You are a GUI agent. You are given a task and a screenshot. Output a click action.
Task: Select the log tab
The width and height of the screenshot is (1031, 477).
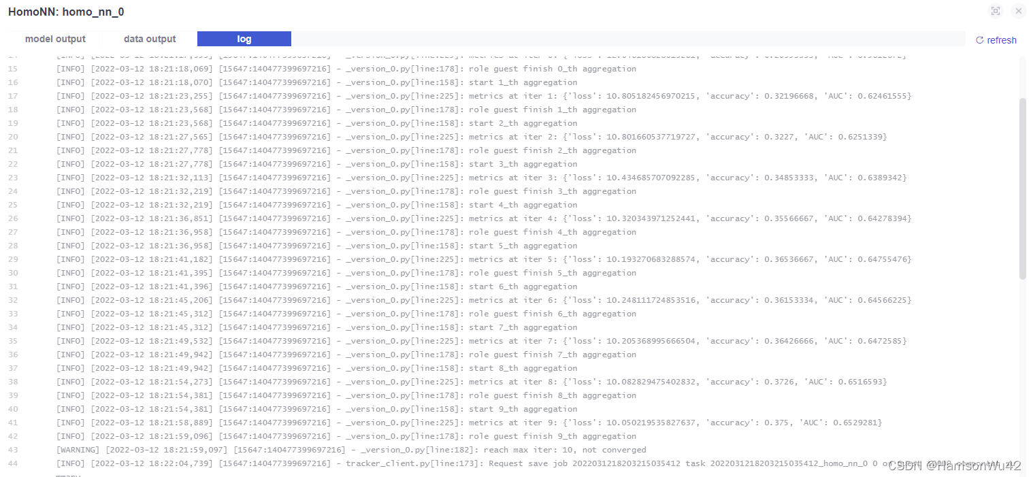tap(244, 39)
